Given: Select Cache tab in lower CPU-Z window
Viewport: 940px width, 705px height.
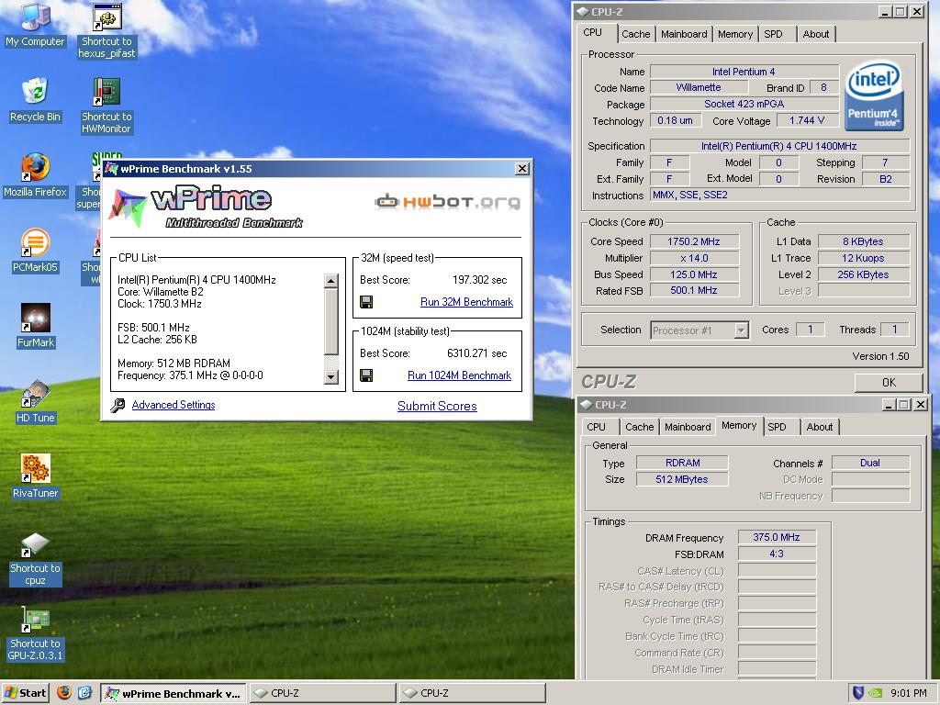Looking at the screenshot, I should tap(639, 427).
